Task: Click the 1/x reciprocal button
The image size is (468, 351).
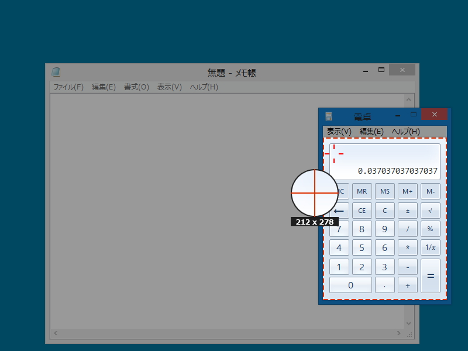Action: click(431, 247)
